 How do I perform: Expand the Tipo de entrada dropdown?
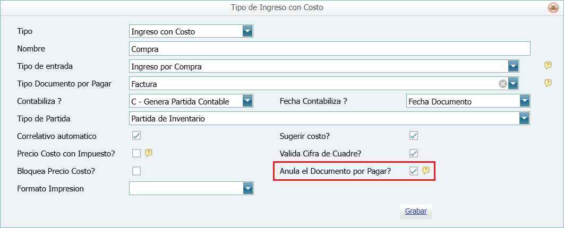[x=513, y=66]
